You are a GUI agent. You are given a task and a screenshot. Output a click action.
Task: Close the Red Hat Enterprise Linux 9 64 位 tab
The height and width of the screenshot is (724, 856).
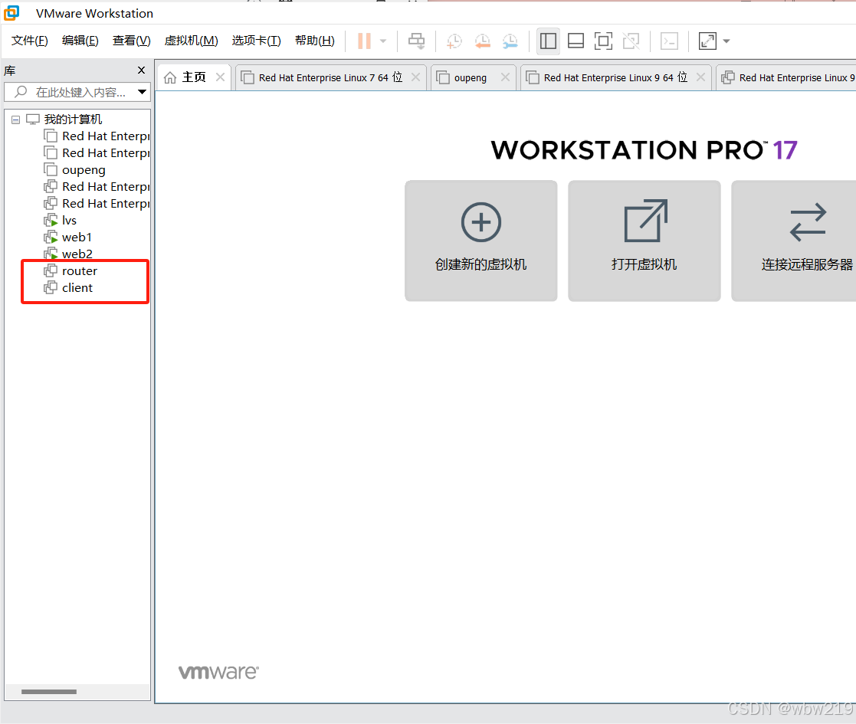pyautogui.click(x=700, y=77)
